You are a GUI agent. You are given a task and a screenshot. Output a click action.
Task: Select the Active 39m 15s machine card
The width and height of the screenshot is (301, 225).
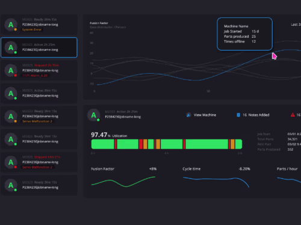coord(39,94)
